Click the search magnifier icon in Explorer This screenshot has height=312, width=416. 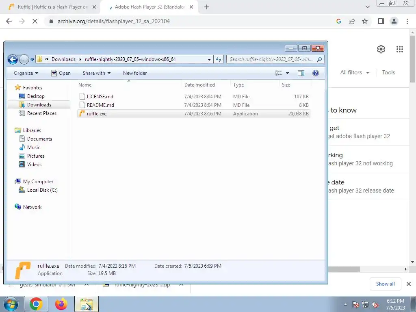[x=319, y=59]
